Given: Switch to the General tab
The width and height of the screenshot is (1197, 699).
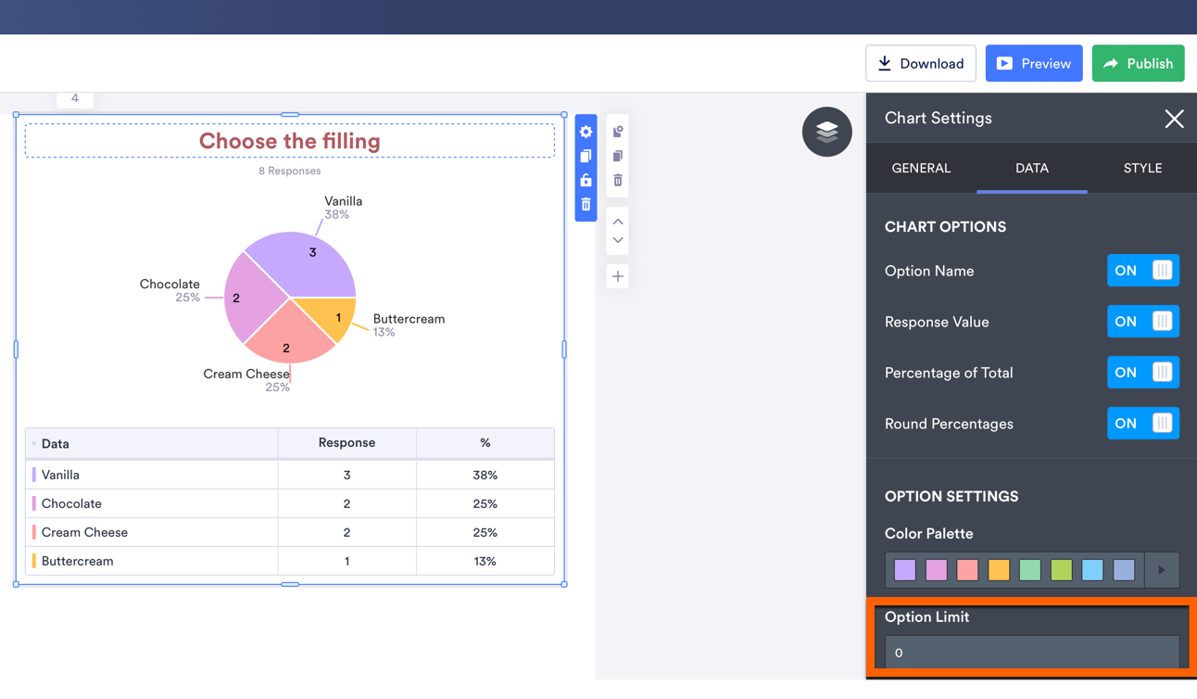Looking at the screenshot, I should coord(921,169).
